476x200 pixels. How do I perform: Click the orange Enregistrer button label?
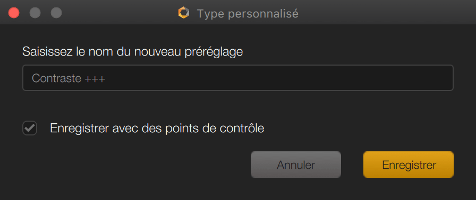(x=409, y=165)
